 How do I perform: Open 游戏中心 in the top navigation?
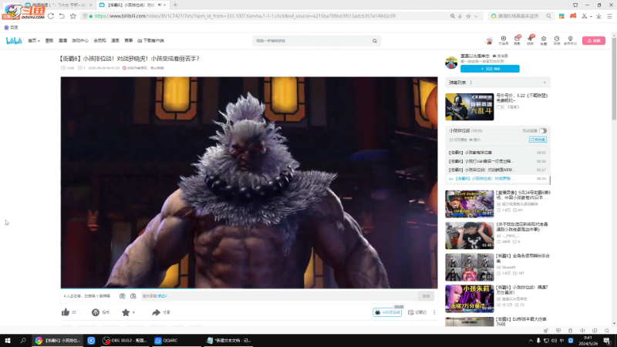click(x=80, y=41)
